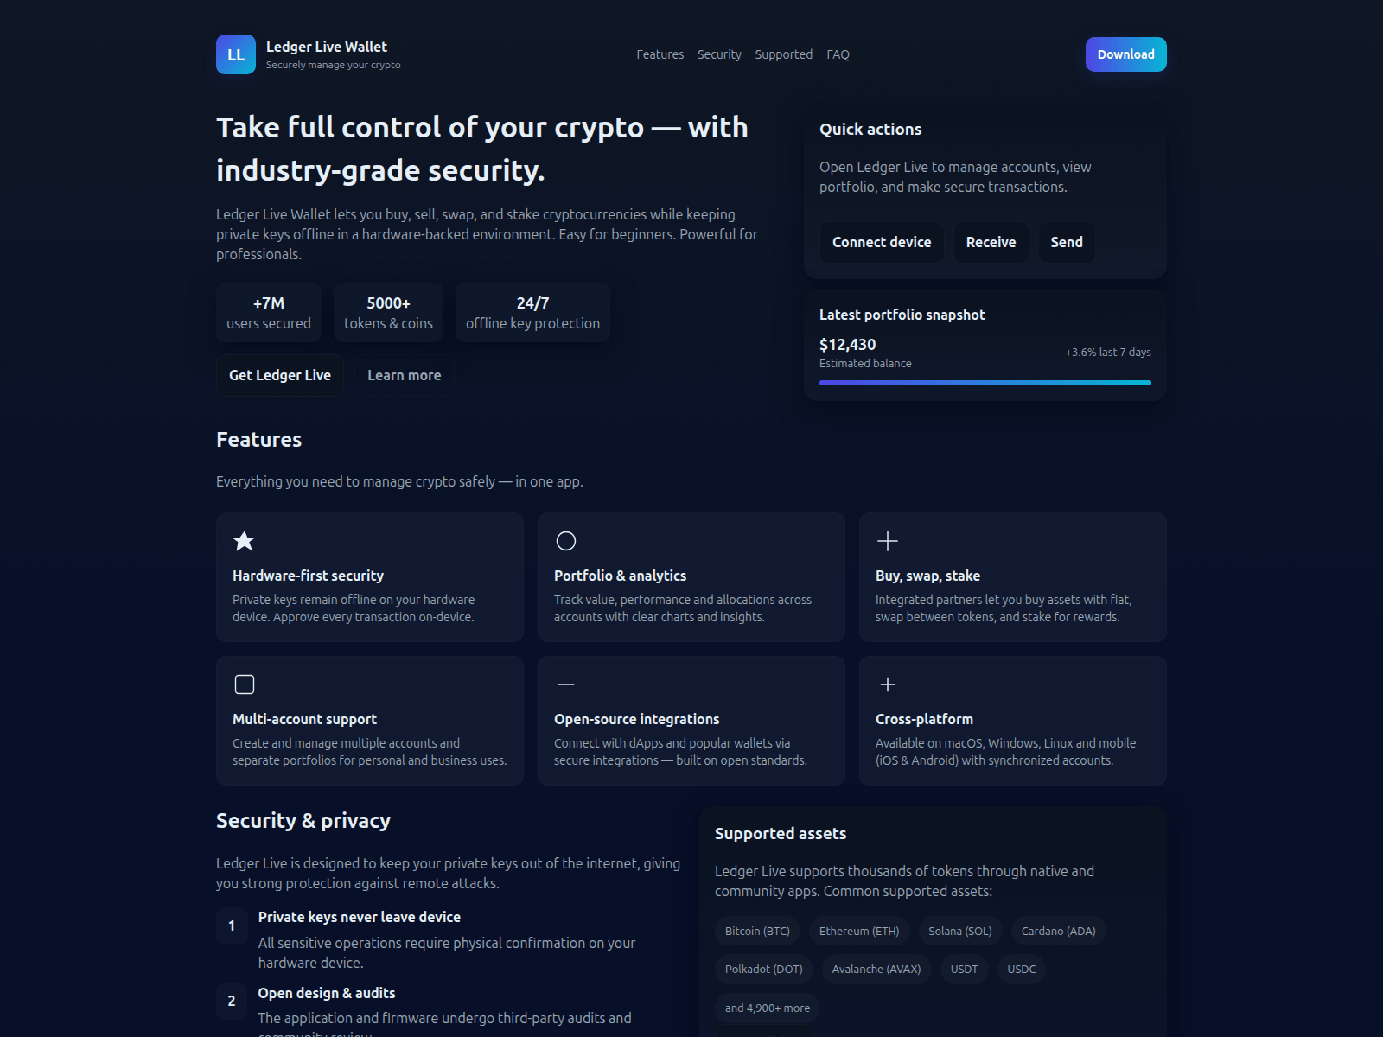The height and width of the screenshot is (1037, 1383).
Task: Click the LL Ledger Live logo icon
Action: point(235,54)
